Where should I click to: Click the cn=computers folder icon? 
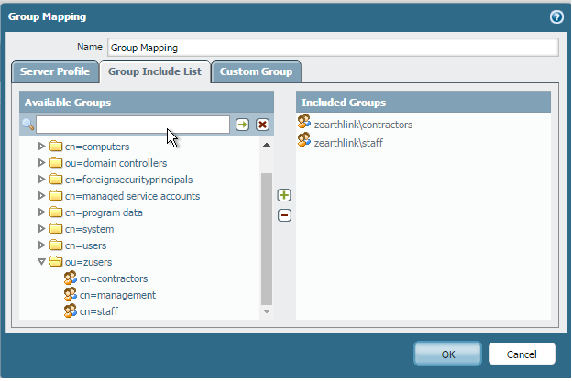coord(55,147)
